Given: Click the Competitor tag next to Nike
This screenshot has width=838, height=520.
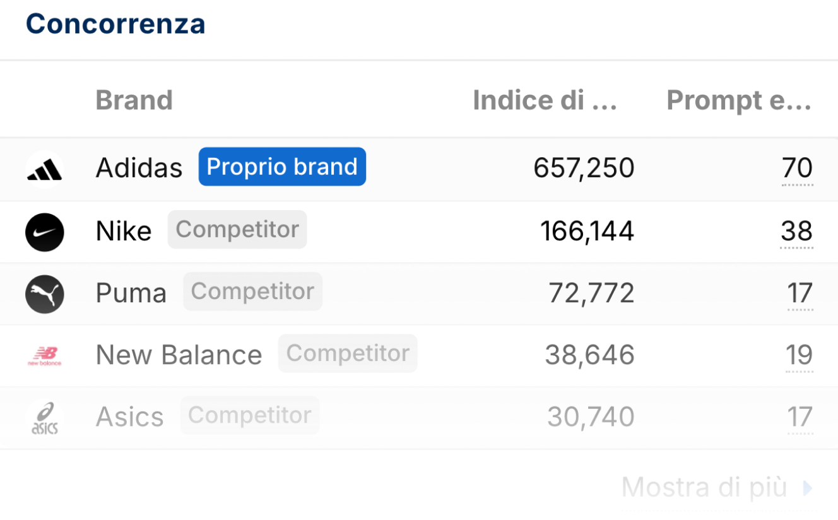Looking at the screenshot, I should [237, 230].
